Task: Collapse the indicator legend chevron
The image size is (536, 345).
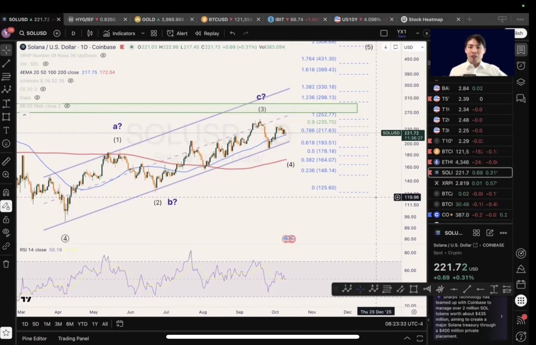Action: [x=25, y=115]
